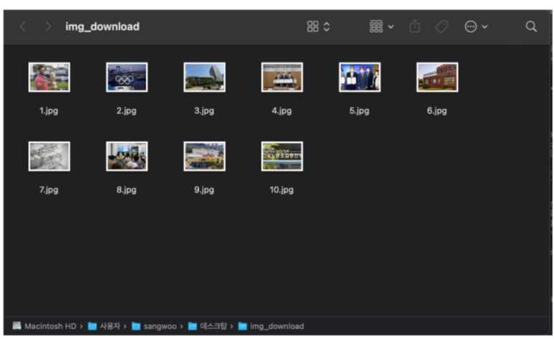Click Macintosh HD in the path bar

[50, 326]
